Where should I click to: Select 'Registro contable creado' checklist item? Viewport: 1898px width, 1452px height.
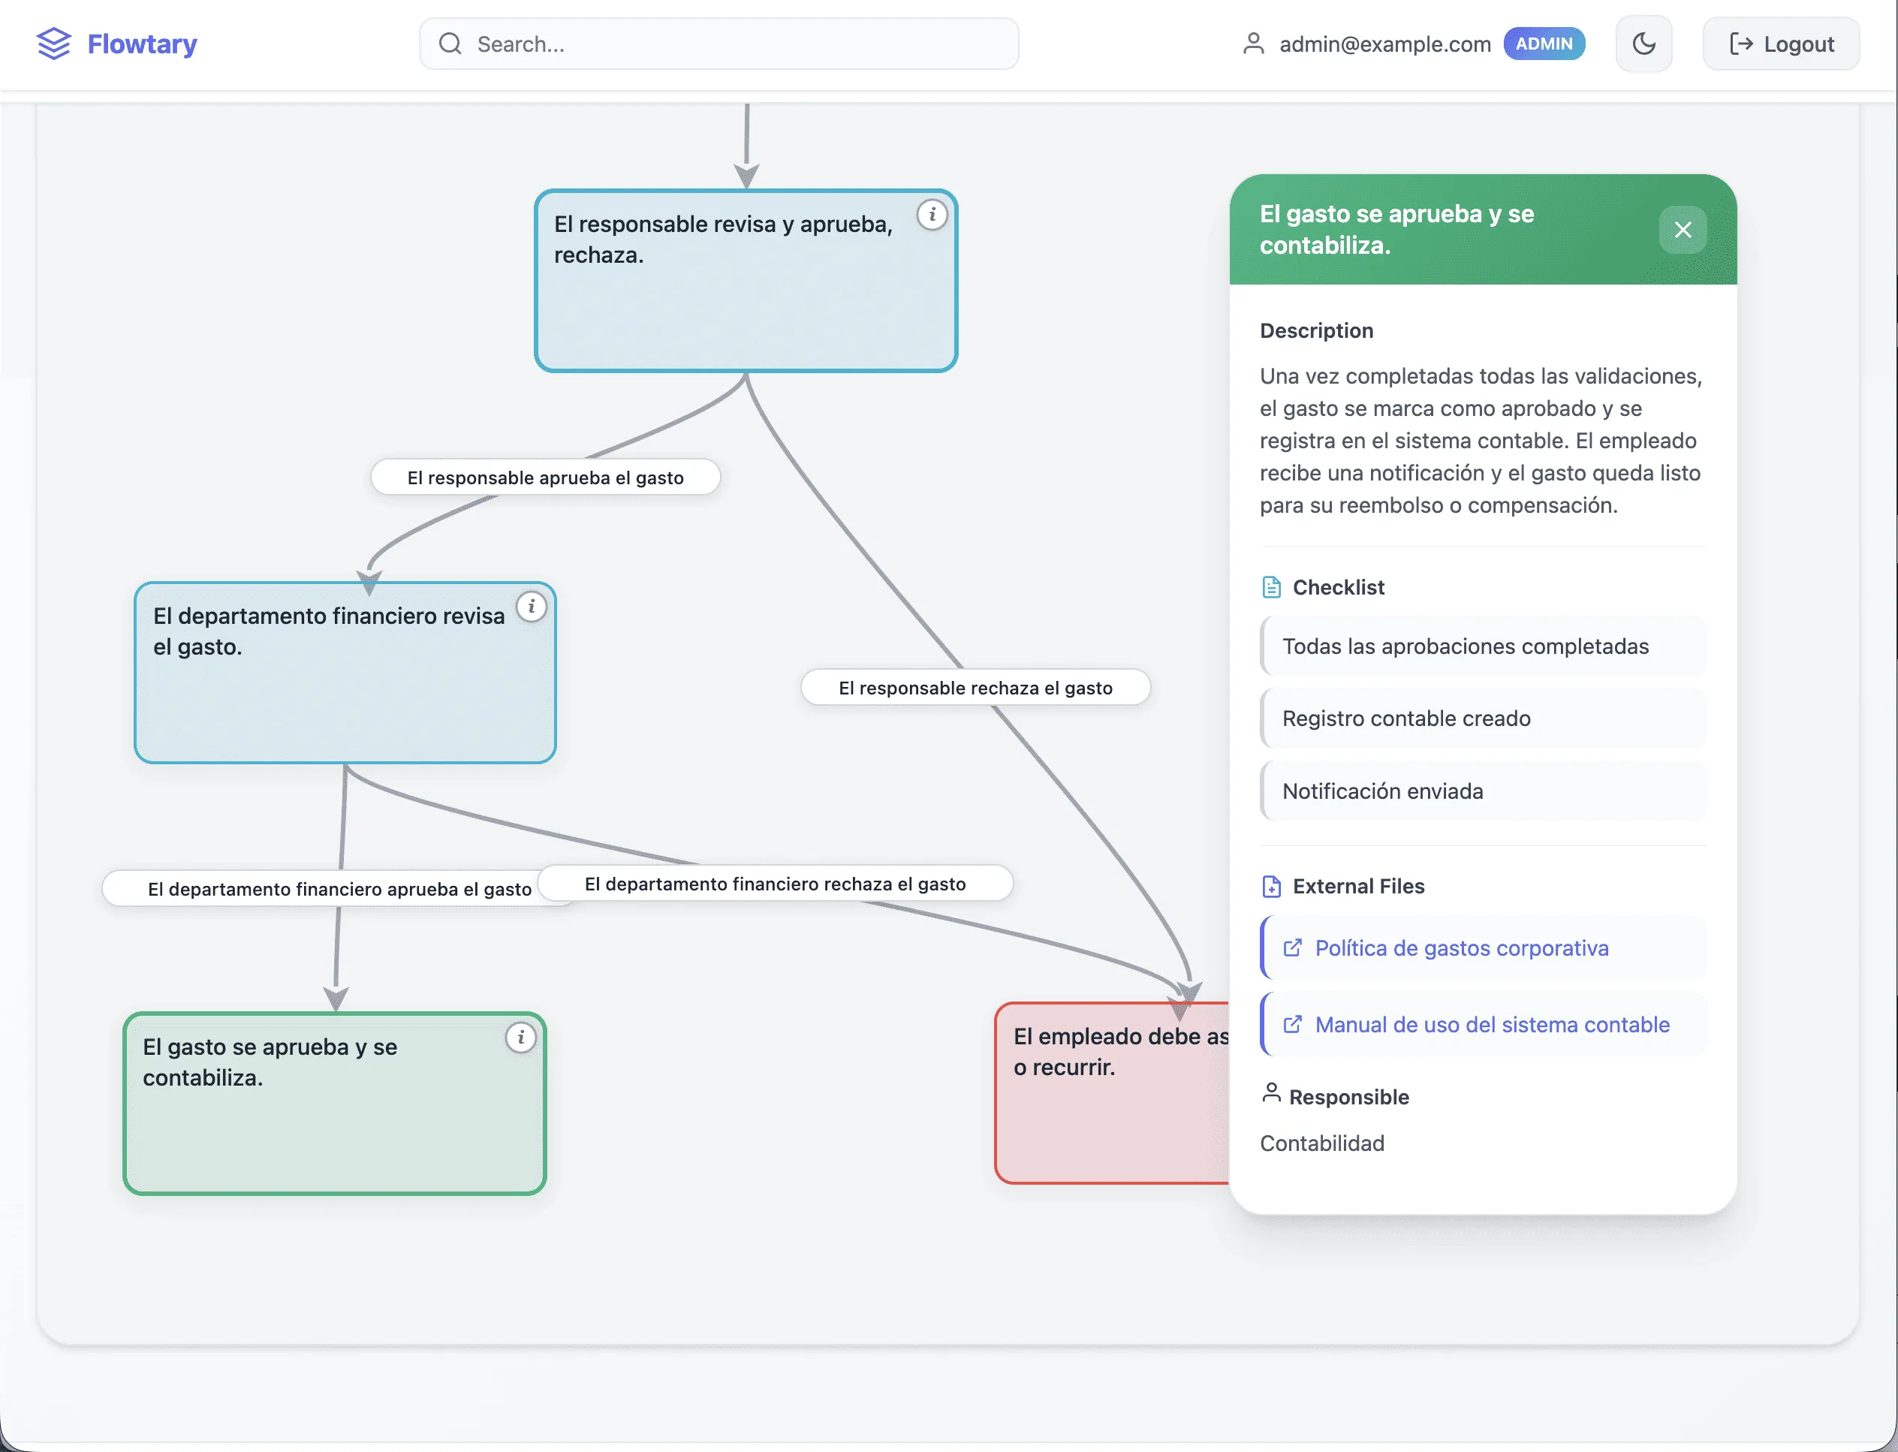(x=1406, y=718)
